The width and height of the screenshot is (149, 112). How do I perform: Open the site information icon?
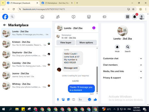coord(20,9)
